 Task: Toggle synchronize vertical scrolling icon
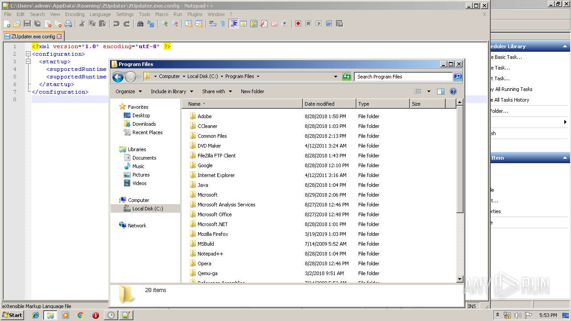coord(189,24)
